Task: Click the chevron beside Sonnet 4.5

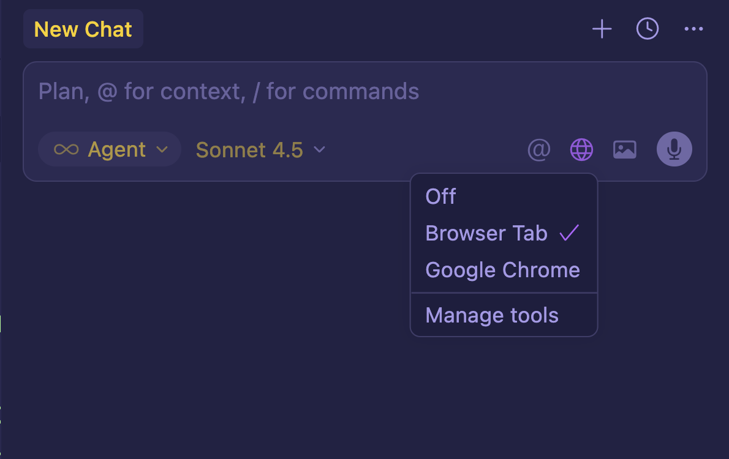Action: (319, 149)
